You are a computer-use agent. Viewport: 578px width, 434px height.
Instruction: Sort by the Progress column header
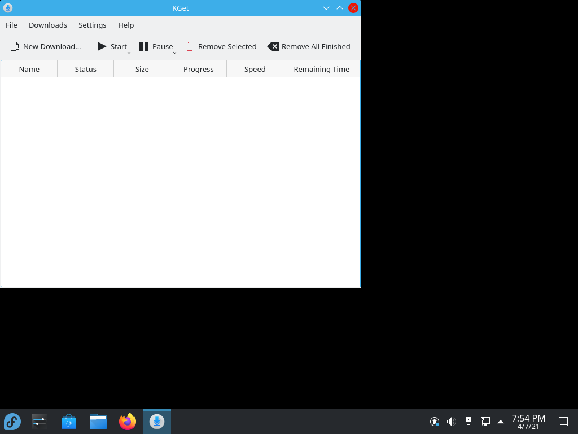198,69
